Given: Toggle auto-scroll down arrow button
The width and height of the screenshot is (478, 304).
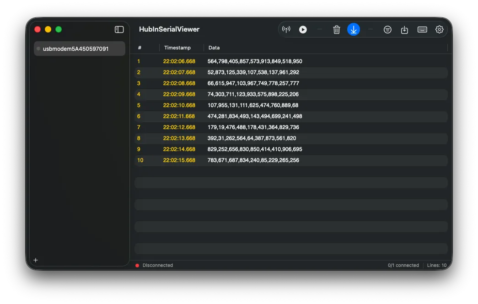Looking at the screenshot, I should point(353,29).
